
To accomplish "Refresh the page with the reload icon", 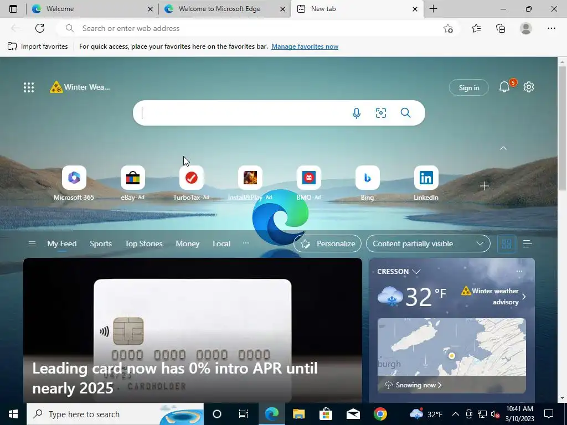I will point(40,28).
